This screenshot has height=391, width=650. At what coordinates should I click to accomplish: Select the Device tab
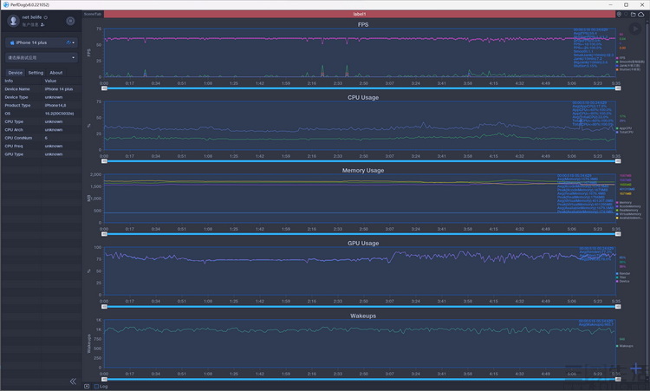(x=16, y=73)
